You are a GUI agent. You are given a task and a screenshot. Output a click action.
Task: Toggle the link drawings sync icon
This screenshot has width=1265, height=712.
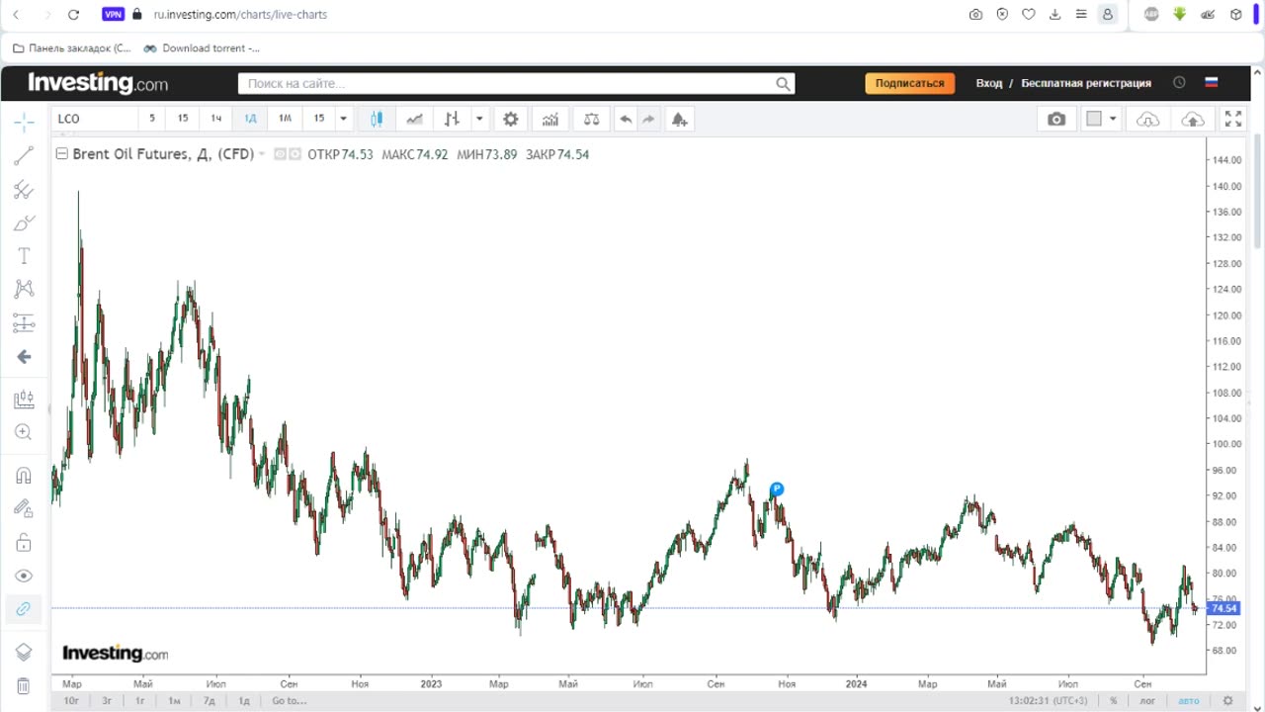point(24,608)
